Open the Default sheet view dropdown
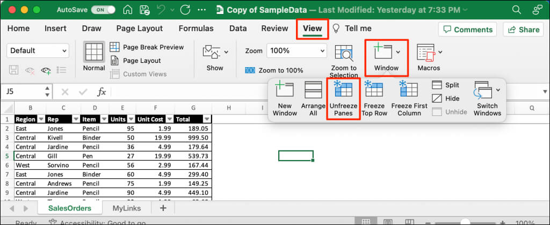 click(38, 51)
